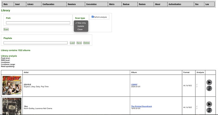
Task: Click the 'RMS level:' label
Action: point(5,60)
